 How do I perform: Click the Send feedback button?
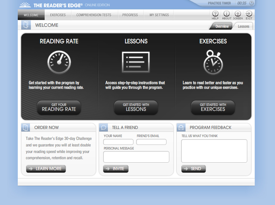tap(193, 169)
